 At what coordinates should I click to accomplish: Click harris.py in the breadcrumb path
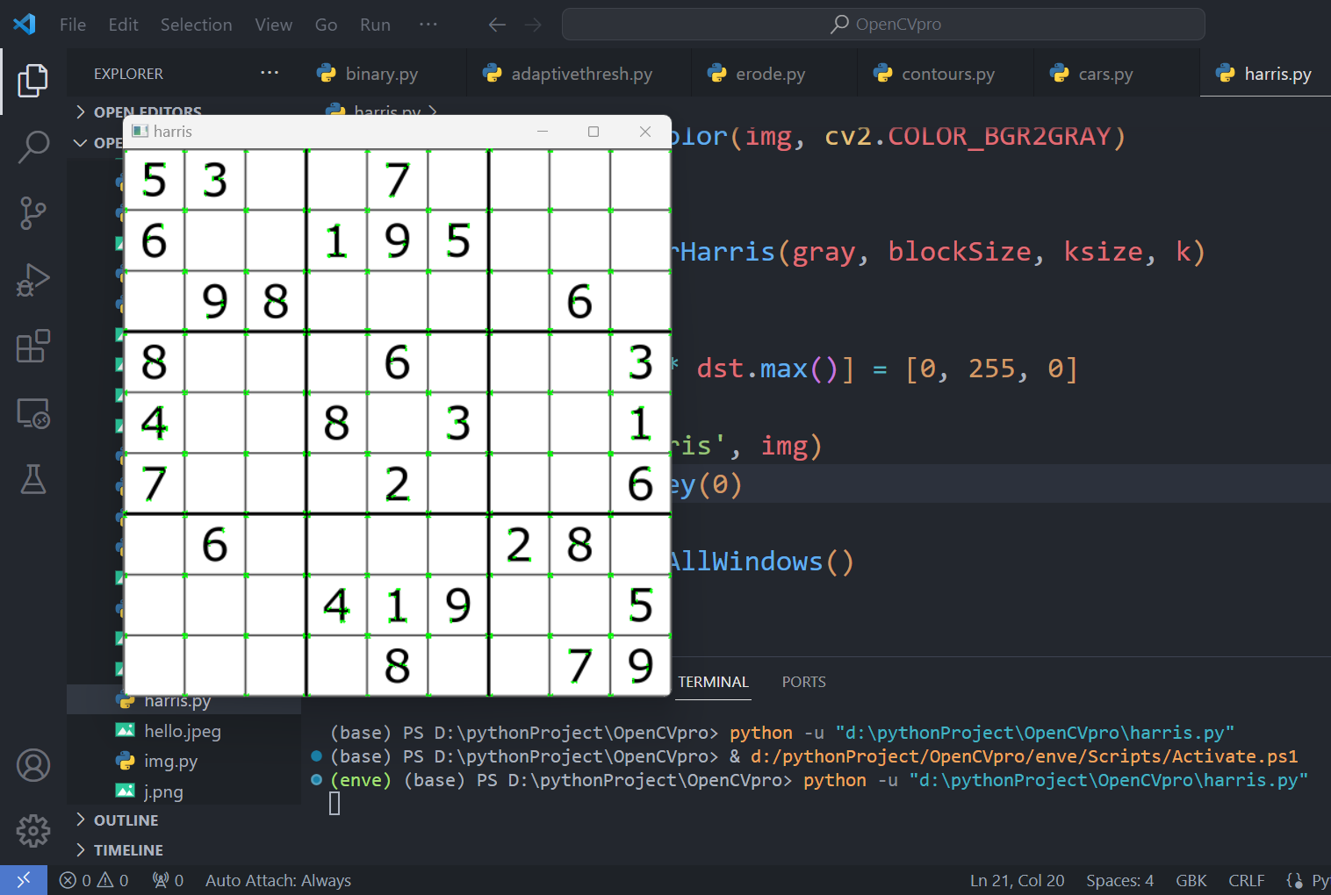coord(386,111)
